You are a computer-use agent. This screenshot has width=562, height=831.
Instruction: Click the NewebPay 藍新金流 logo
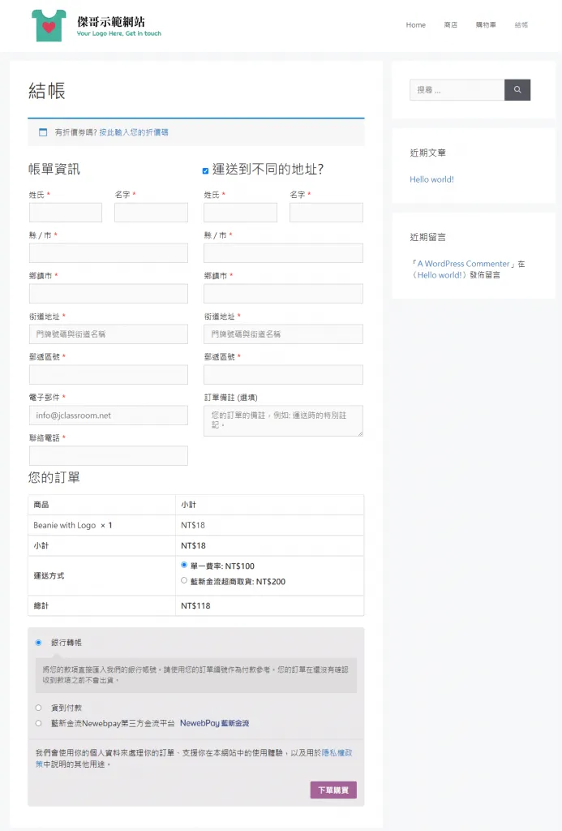click(x=215, y=723)
